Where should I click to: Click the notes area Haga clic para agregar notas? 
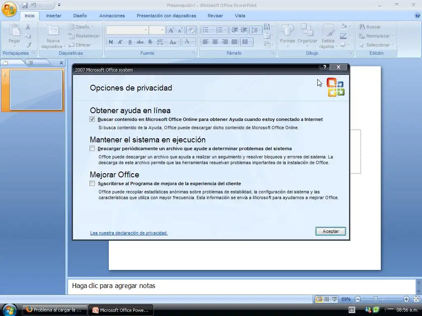[241, 286]
